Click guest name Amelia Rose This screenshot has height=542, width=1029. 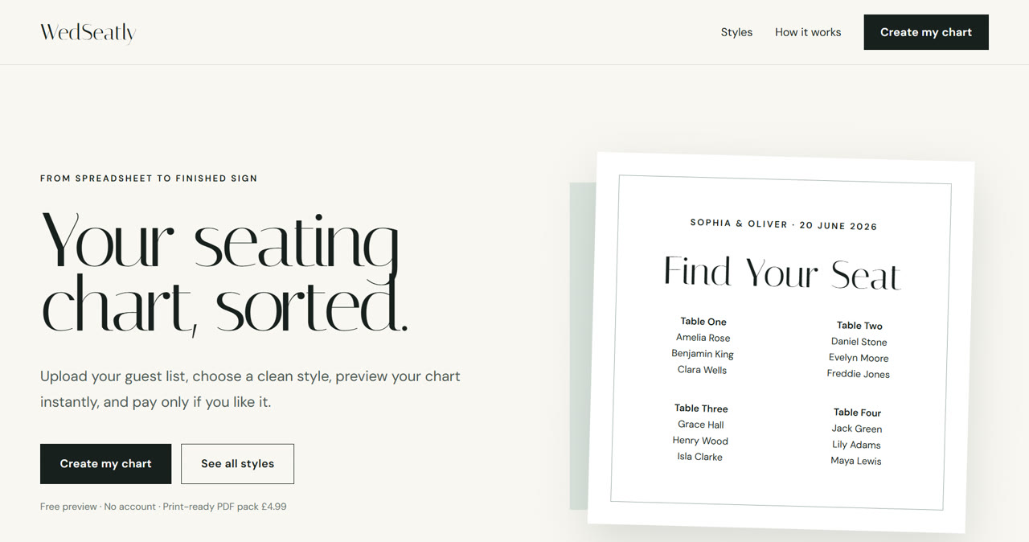point(703,338)
